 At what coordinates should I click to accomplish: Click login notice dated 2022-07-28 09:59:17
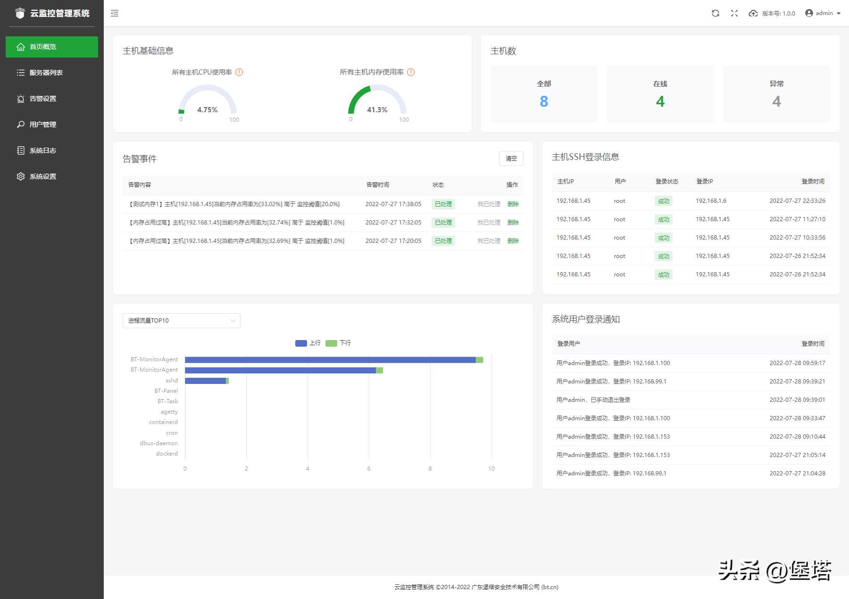(x=691, y=363)
